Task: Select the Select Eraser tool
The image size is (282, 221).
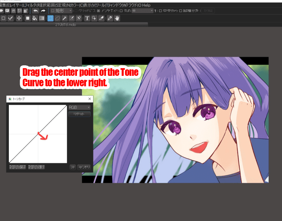Action: coord(79,18)
